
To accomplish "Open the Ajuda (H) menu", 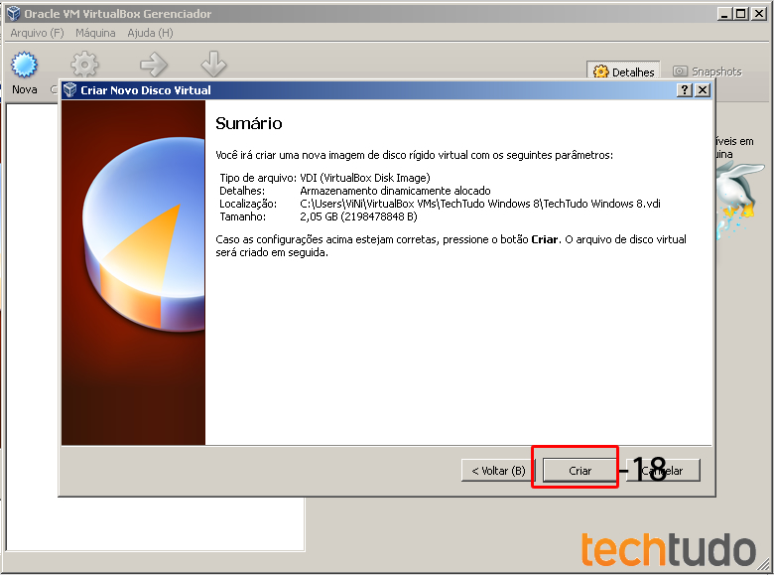I will click(150, 33).
